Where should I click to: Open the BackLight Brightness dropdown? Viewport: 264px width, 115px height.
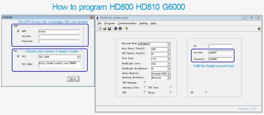coord(168,68)
